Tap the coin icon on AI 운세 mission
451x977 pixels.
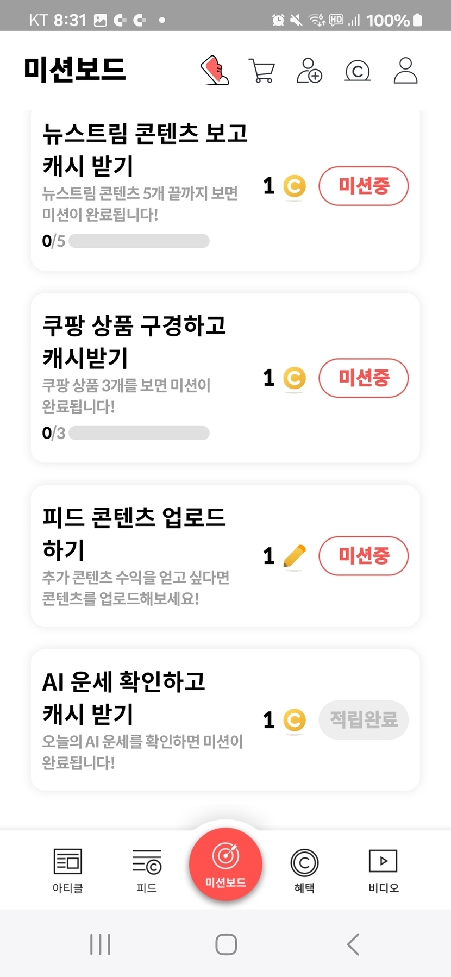[x=295, y=720]
